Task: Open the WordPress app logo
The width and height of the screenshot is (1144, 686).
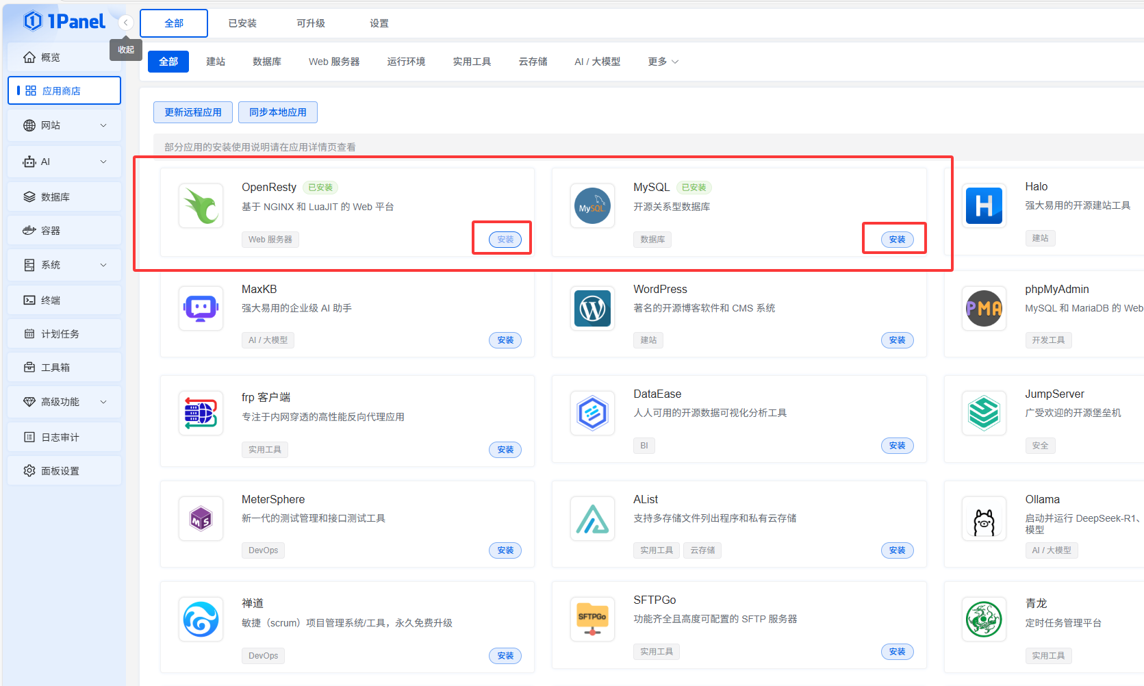Action: [592, 309]
